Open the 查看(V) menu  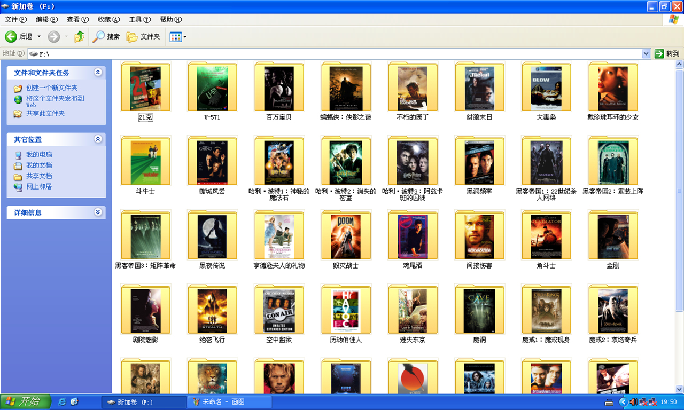pyautogui.click(x=77, y=20)
